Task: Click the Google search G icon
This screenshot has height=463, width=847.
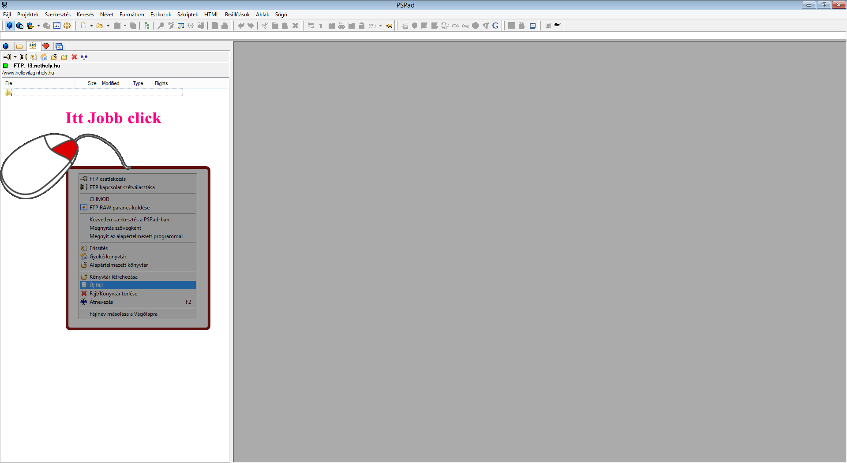Action: pos(495,26)
